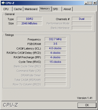Go to the SPD tab
This screenshot has height=110, width=98.
(x=57, y=9)
